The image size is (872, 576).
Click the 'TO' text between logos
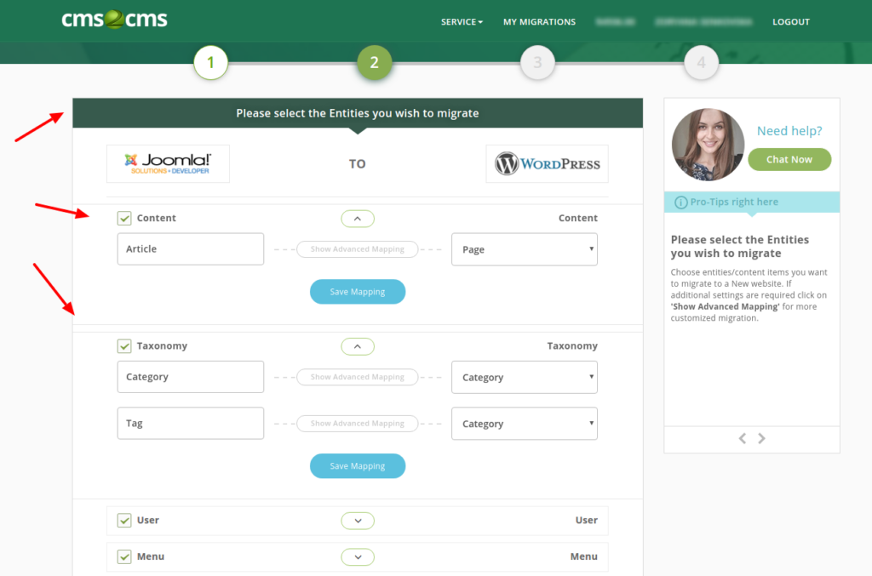[x=357, y=164]
